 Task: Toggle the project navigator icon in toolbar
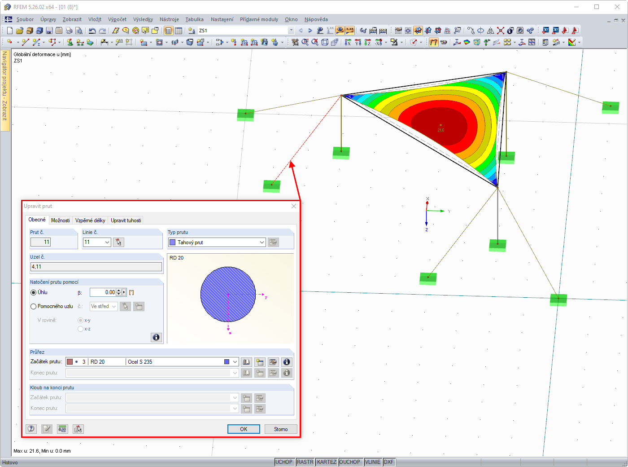click(x=168, y=31)
